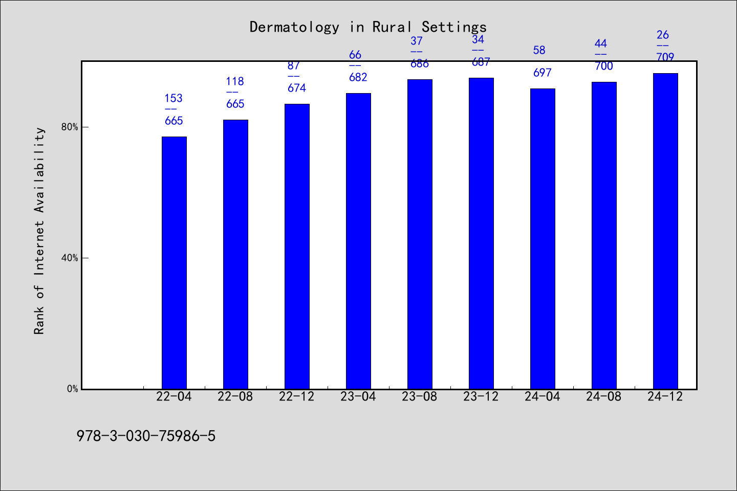This screenshot has width=737, height=491.
Task: Click the 44 data label
Action: (601, 43)
